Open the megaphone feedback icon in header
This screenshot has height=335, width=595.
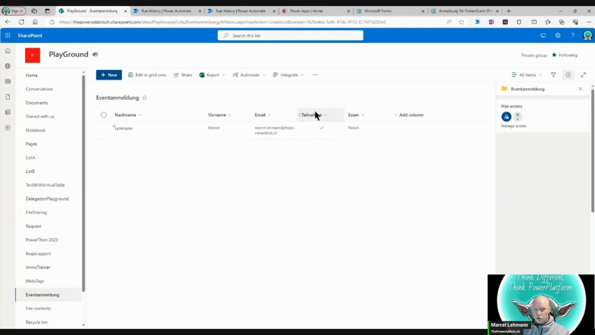click(x=543, y=35)
